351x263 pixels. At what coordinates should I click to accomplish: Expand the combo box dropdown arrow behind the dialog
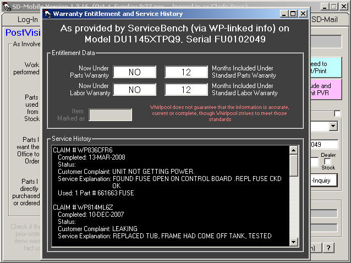click(333, 127)
